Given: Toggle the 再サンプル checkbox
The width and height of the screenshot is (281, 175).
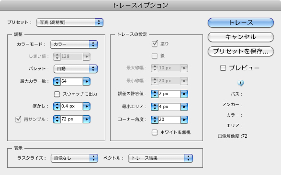Looking at the screenshot, I should [18, 119].
